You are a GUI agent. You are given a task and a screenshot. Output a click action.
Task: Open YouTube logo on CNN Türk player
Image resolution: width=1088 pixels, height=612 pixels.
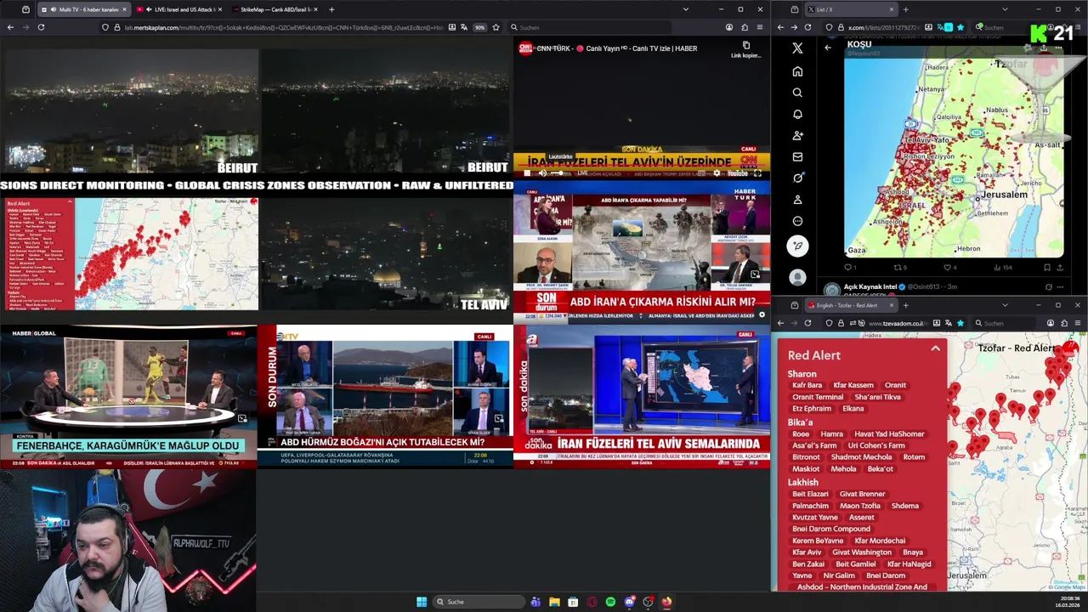[x=736, y=173]
